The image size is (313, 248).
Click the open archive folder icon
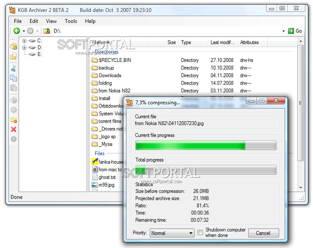point(14,56)
